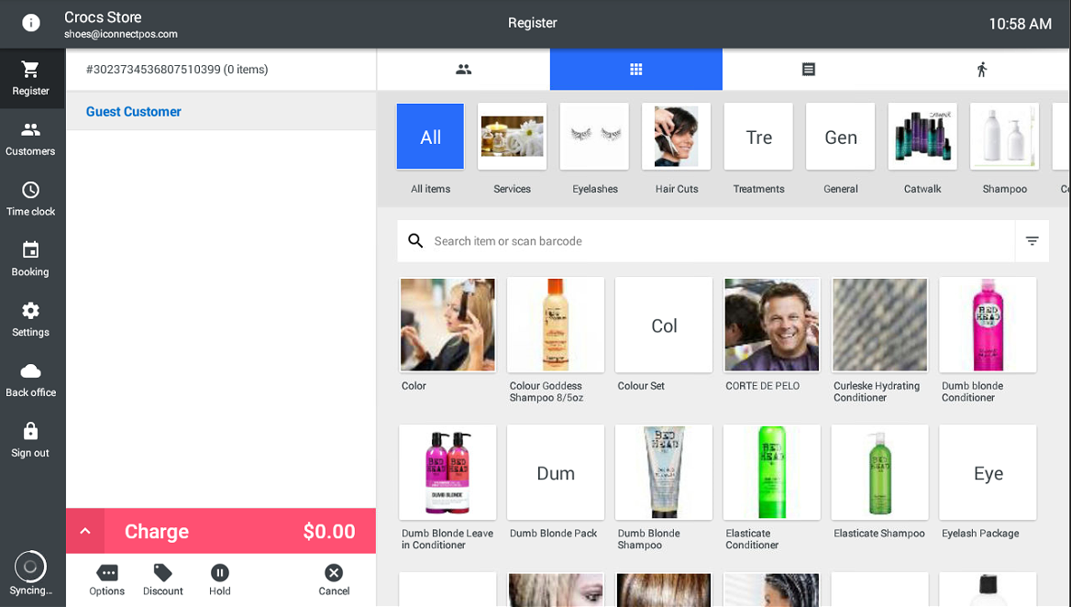Open order Options
Image resolution: width=1071 pixels, height=607 pixels.
(107, 579)
